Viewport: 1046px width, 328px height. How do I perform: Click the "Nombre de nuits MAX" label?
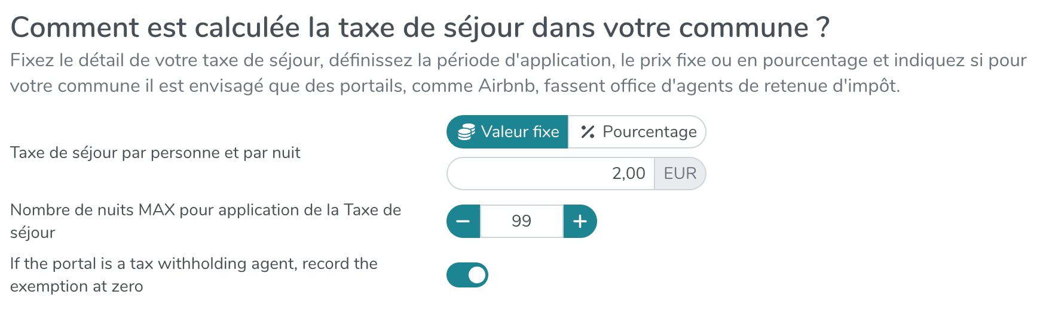[x=205, y=210]
